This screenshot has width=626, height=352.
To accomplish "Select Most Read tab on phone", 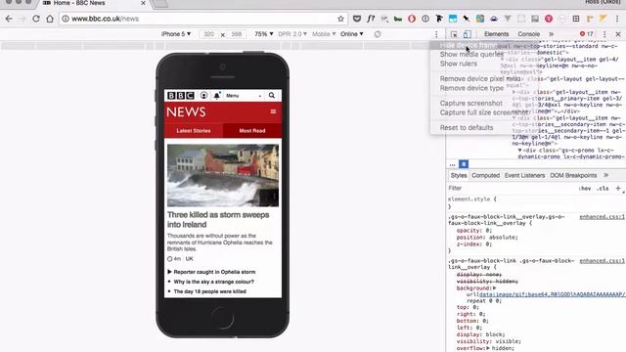I will 252,131.
